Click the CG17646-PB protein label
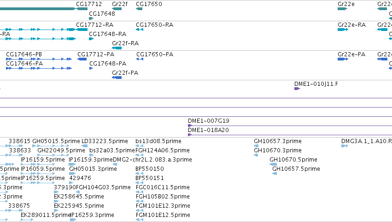Screen dimensions: 392x222 [x=24, y=54]
